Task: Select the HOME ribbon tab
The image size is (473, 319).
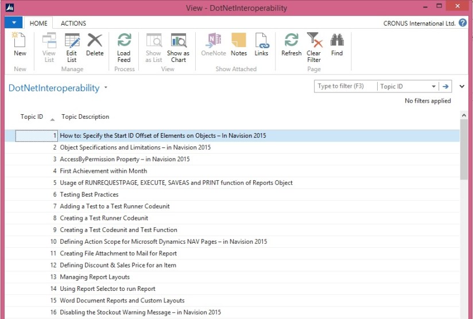Action: click(38, 23)
